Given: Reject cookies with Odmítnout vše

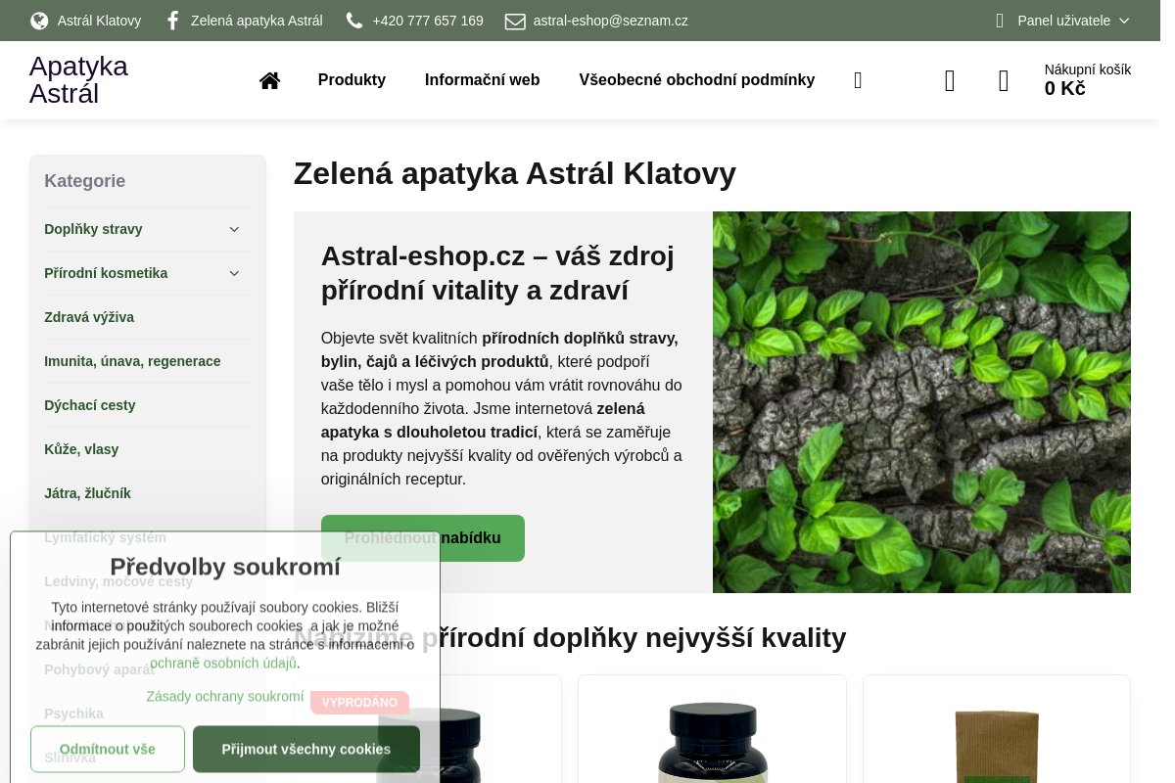Looking at the screenshot, I should [x=108, y=749].
